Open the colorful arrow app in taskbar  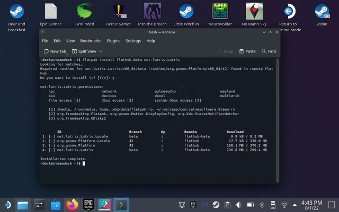pos(105,205)
